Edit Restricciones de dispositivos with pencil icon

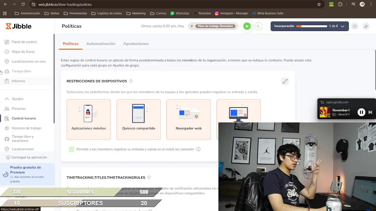[x=285, y=81]
